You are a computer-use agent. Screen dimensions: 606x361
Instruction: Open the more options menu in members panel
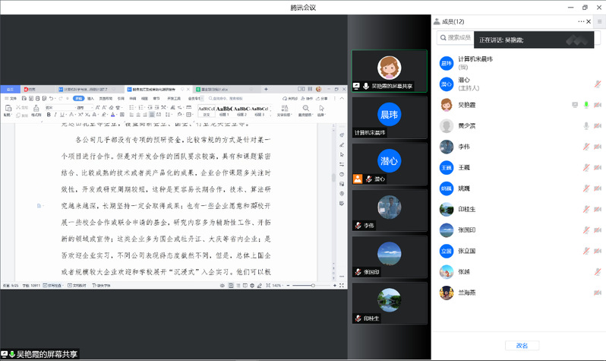pyautogui.click(x=582, y=21)
